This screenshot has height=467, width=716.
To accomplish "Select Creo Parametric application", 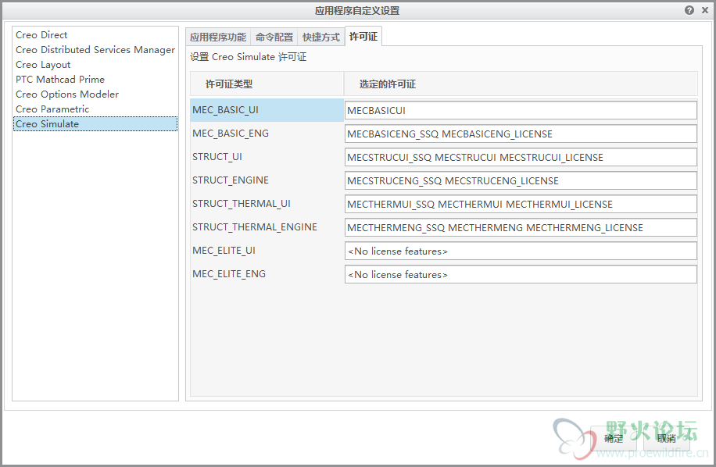I will pos(95,109).
